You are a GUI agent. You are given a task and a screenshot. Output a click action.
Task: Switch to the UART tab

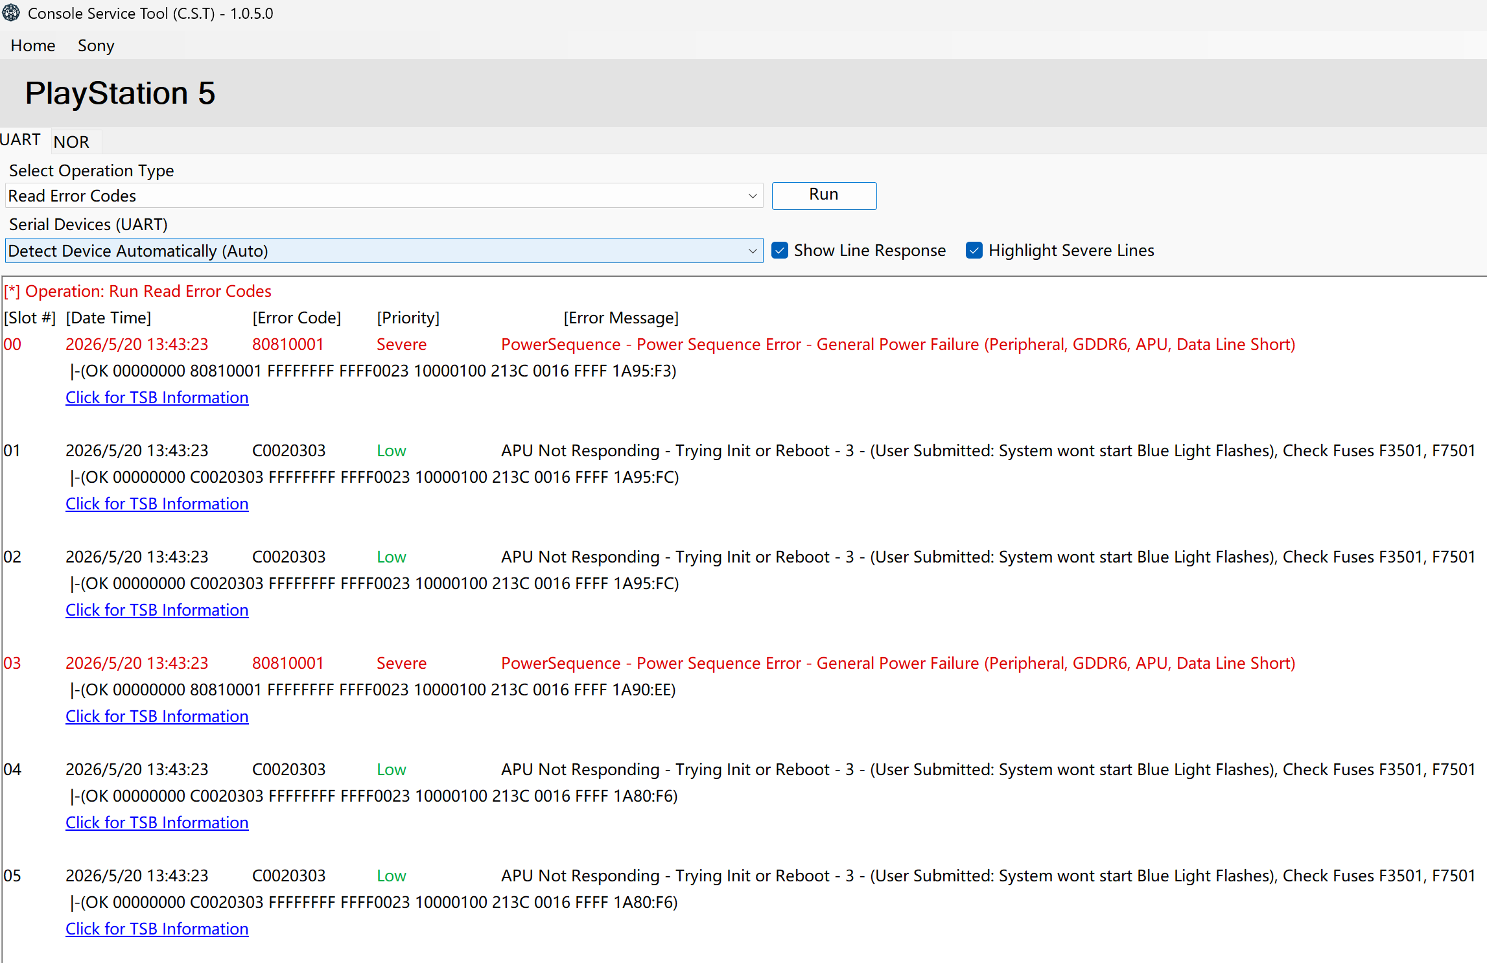[20, 140]
